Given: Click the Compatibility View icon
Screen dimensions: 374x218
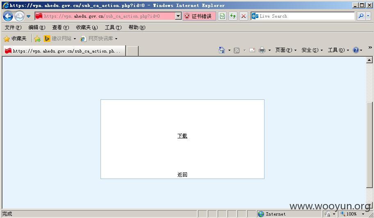Looking at the screenshot, I should [222, 16].
